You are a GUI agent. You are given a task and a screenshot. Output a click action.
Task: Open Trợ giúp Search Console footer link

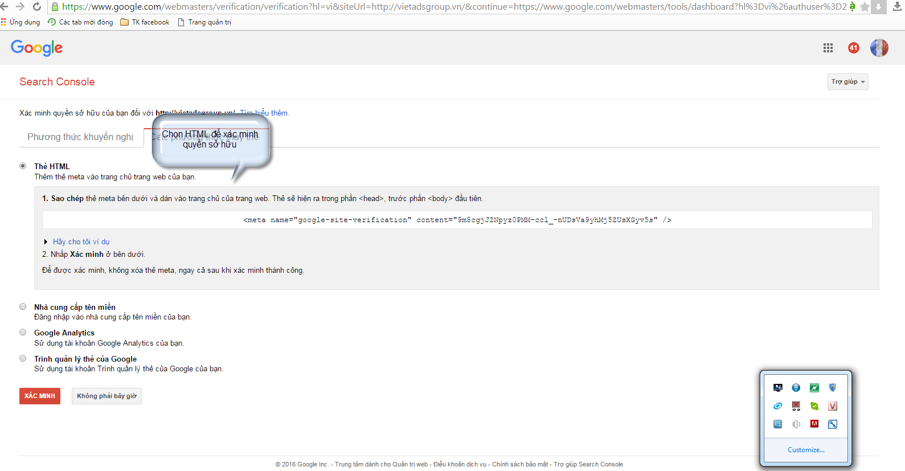click(588, 464)
